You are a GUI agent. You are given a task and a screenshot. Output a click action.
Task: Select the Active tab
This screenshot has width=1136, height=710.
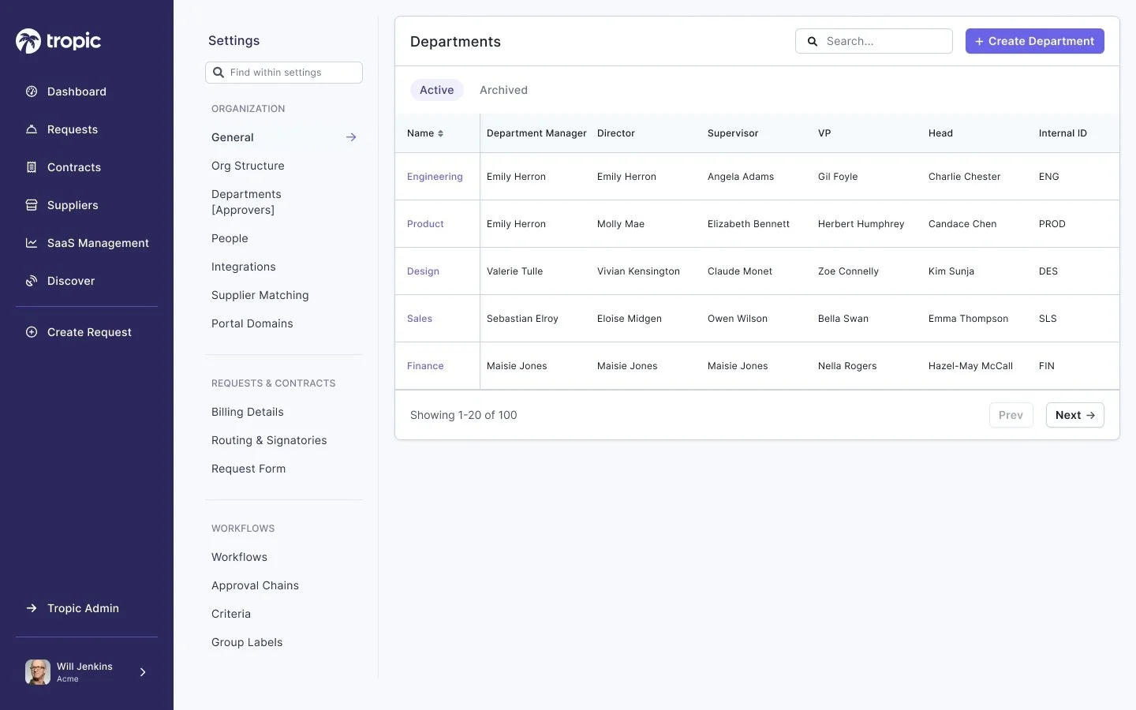coord(436,90)
